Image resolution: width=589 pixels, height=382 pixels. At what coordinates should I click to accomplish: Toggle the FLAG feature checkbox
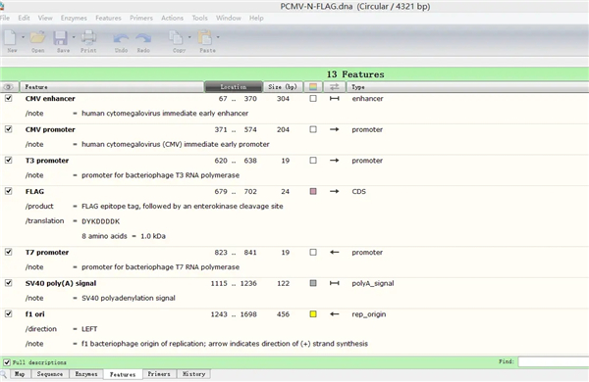click(x=8, y=191)
